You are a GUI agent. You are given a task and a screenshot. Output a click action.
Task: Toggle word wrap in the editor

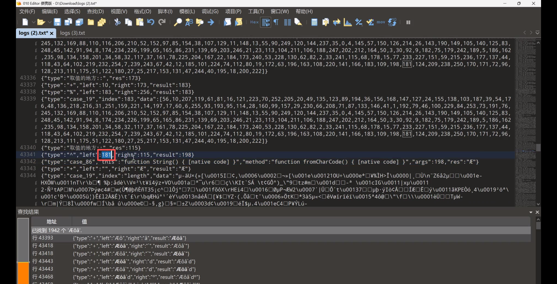[x=265, y=22]
